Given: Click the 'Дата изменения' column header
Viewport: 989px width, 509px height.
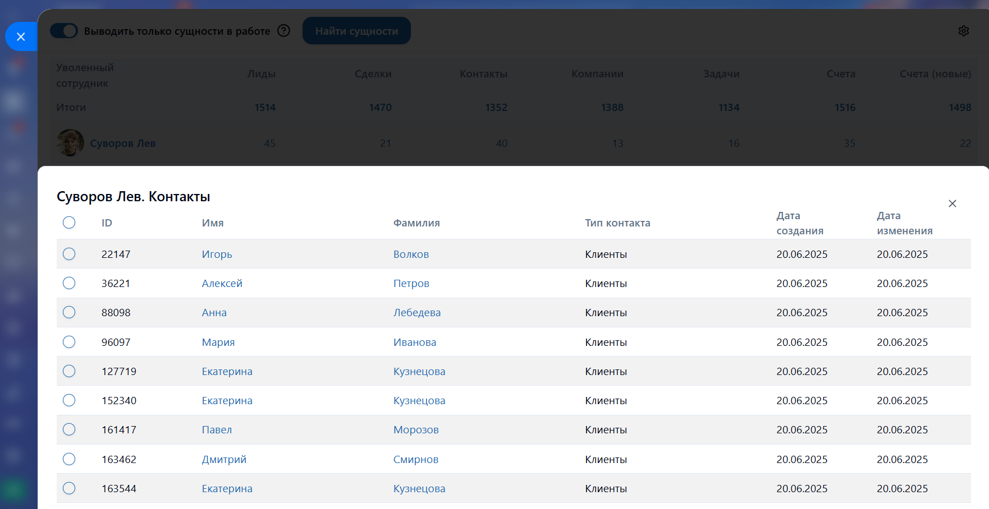Looking at the screenshot, I should [905, 223].
